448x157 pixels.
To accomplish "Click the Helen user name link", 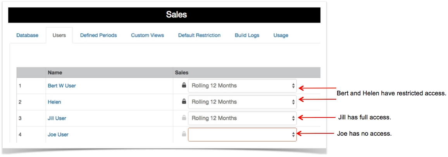I will (54, 102).
